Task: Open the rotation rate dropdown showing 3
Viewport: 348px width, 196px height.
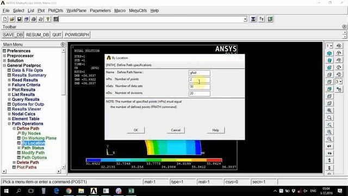Action: (x=339, y=82)
